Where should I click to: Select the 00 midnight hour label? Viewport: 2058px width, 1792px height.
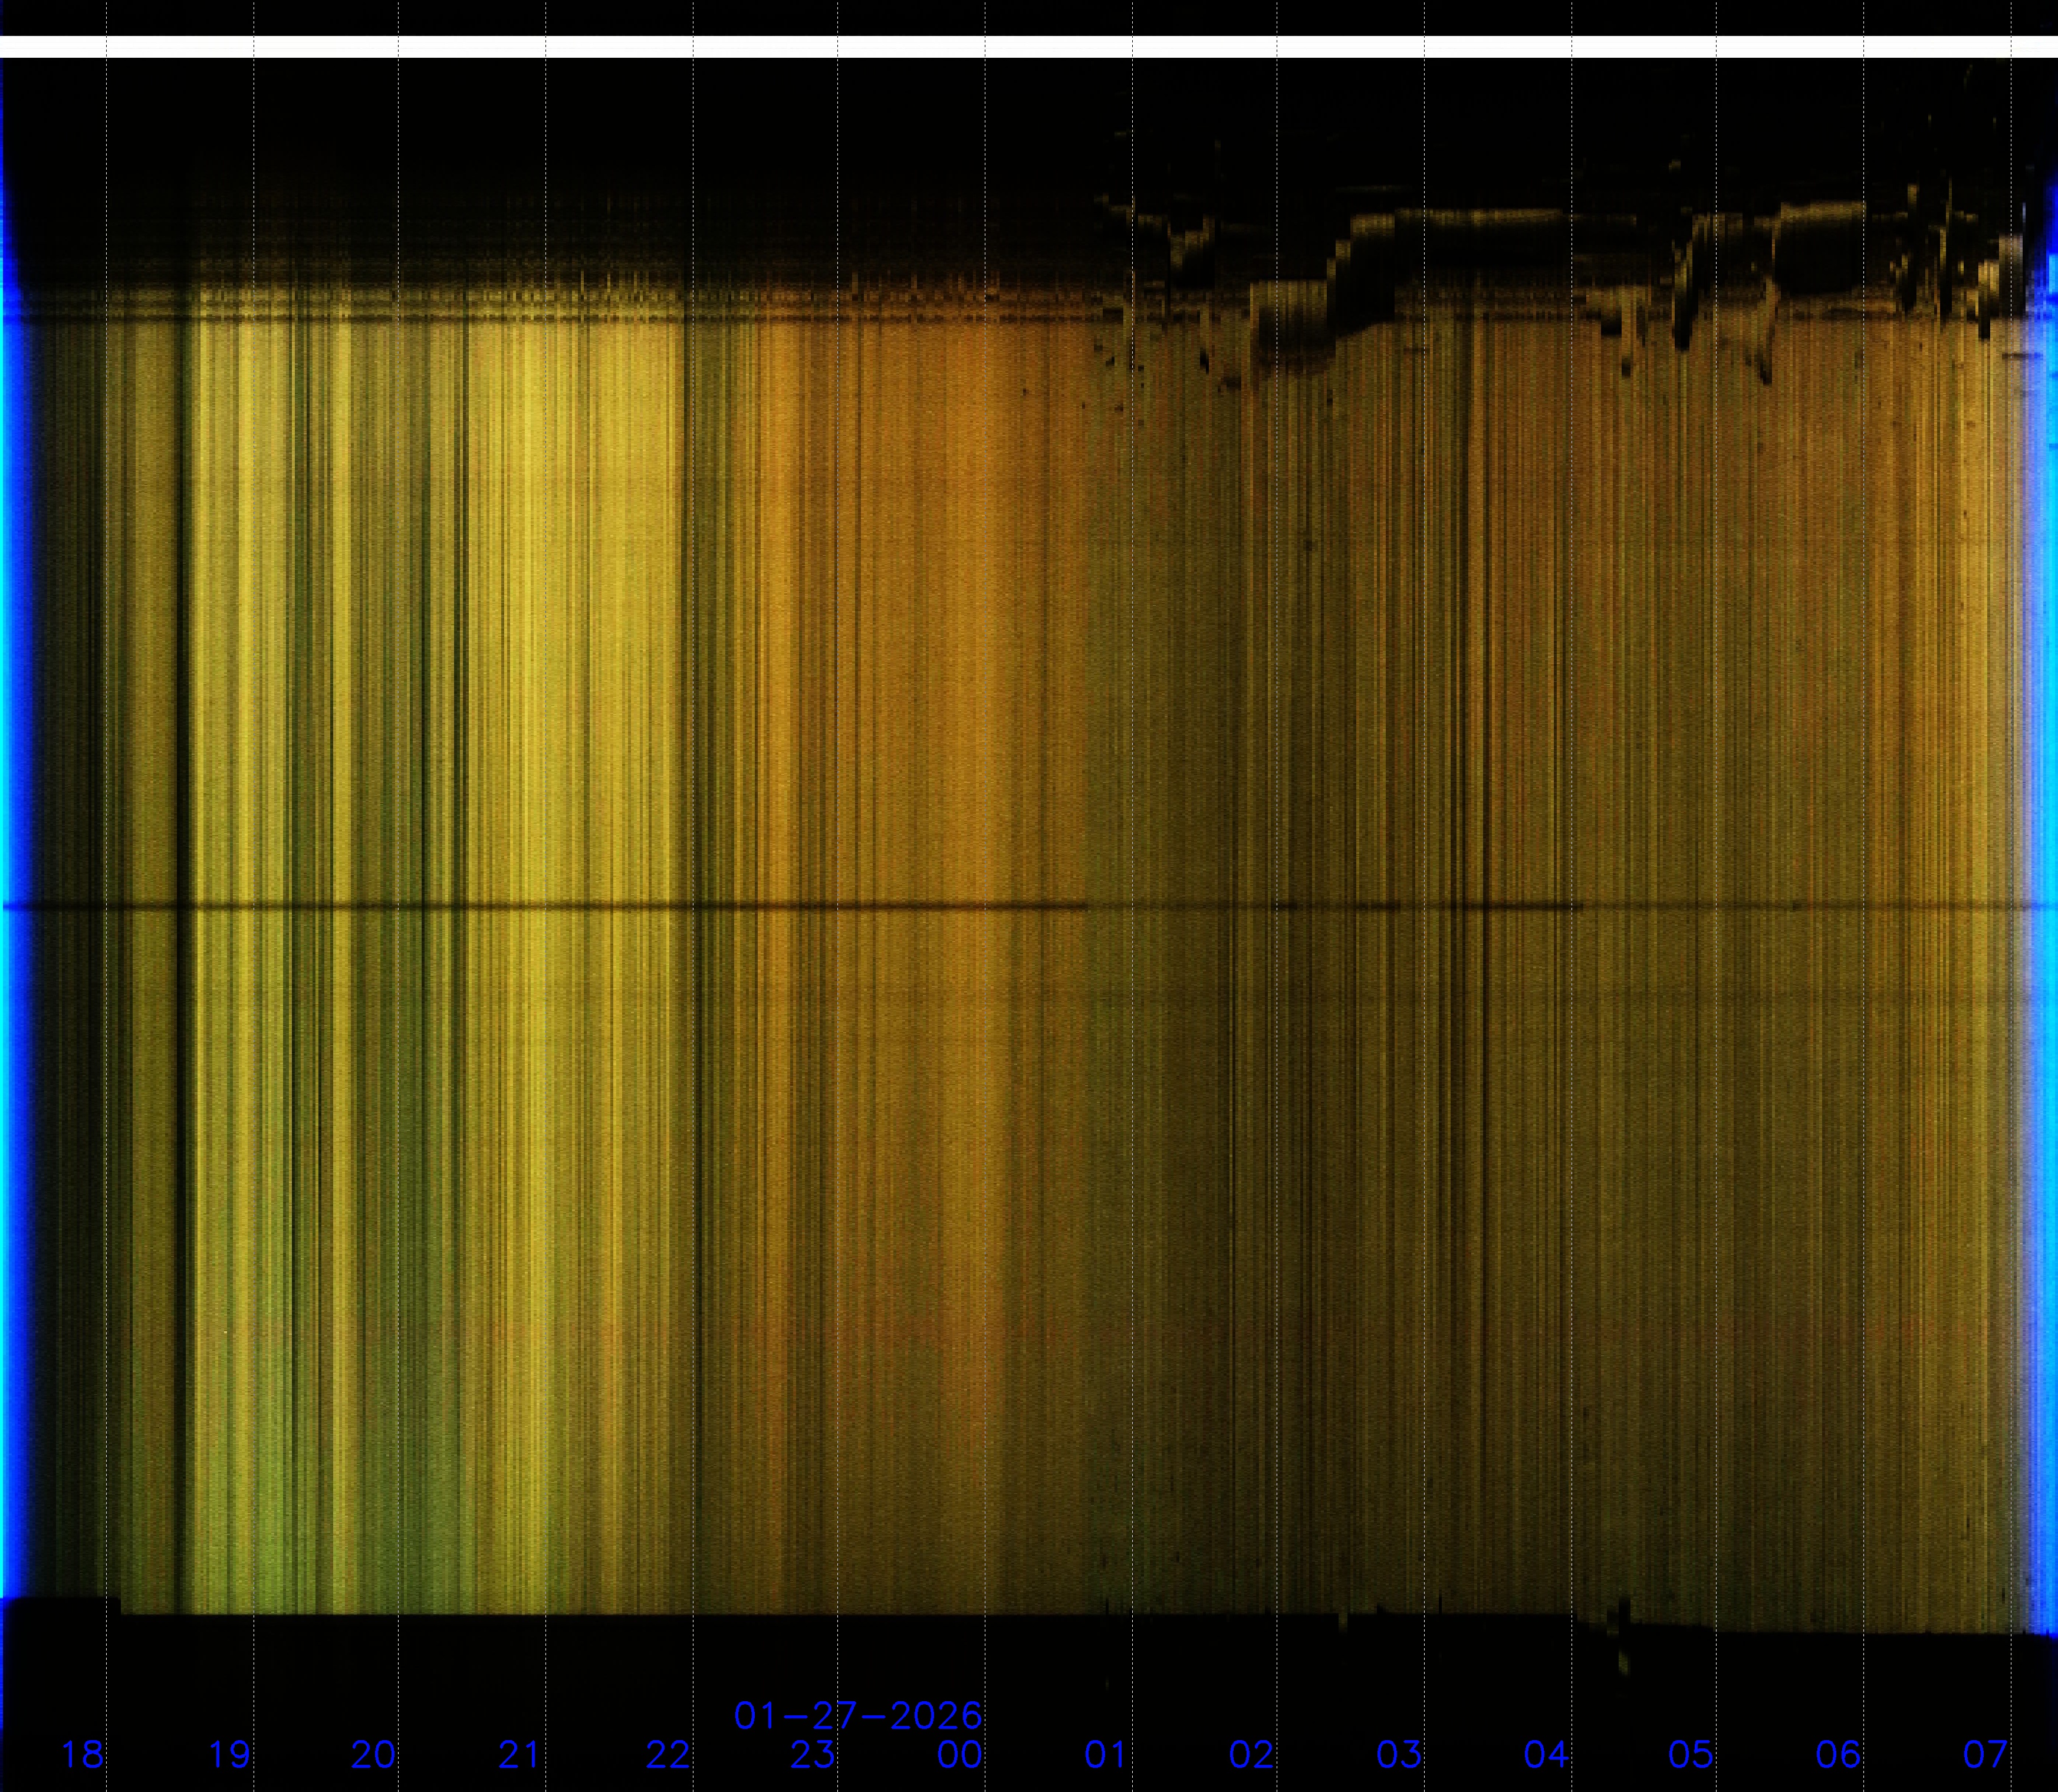click(x=959, y=1754)
